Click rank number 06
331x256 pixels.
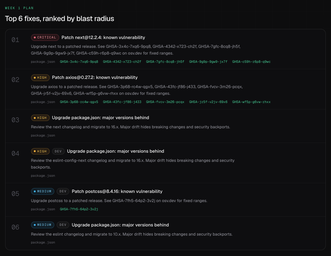pyautogui.click(x=16, y=227)
